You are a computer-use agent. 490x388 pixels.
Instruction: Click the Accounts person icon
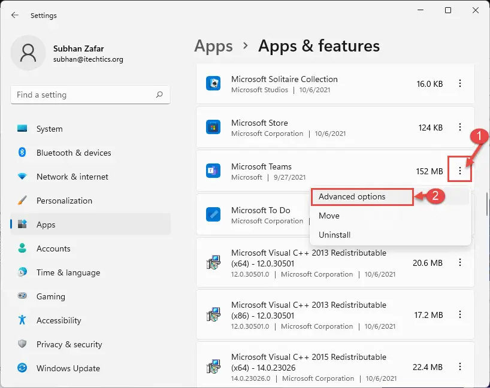pyautogui.click(x=22, y=248)
